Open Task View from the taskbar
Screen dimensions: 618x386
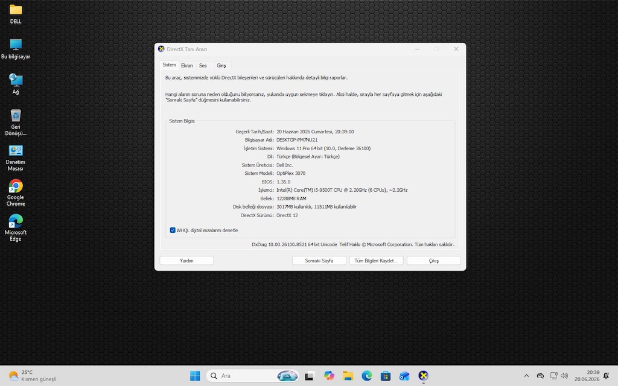click(309, 376)
